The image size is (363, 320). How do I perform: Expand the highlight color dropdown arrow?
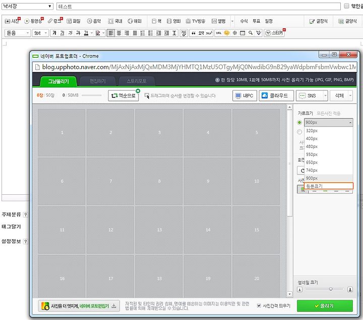click(103, 33)
